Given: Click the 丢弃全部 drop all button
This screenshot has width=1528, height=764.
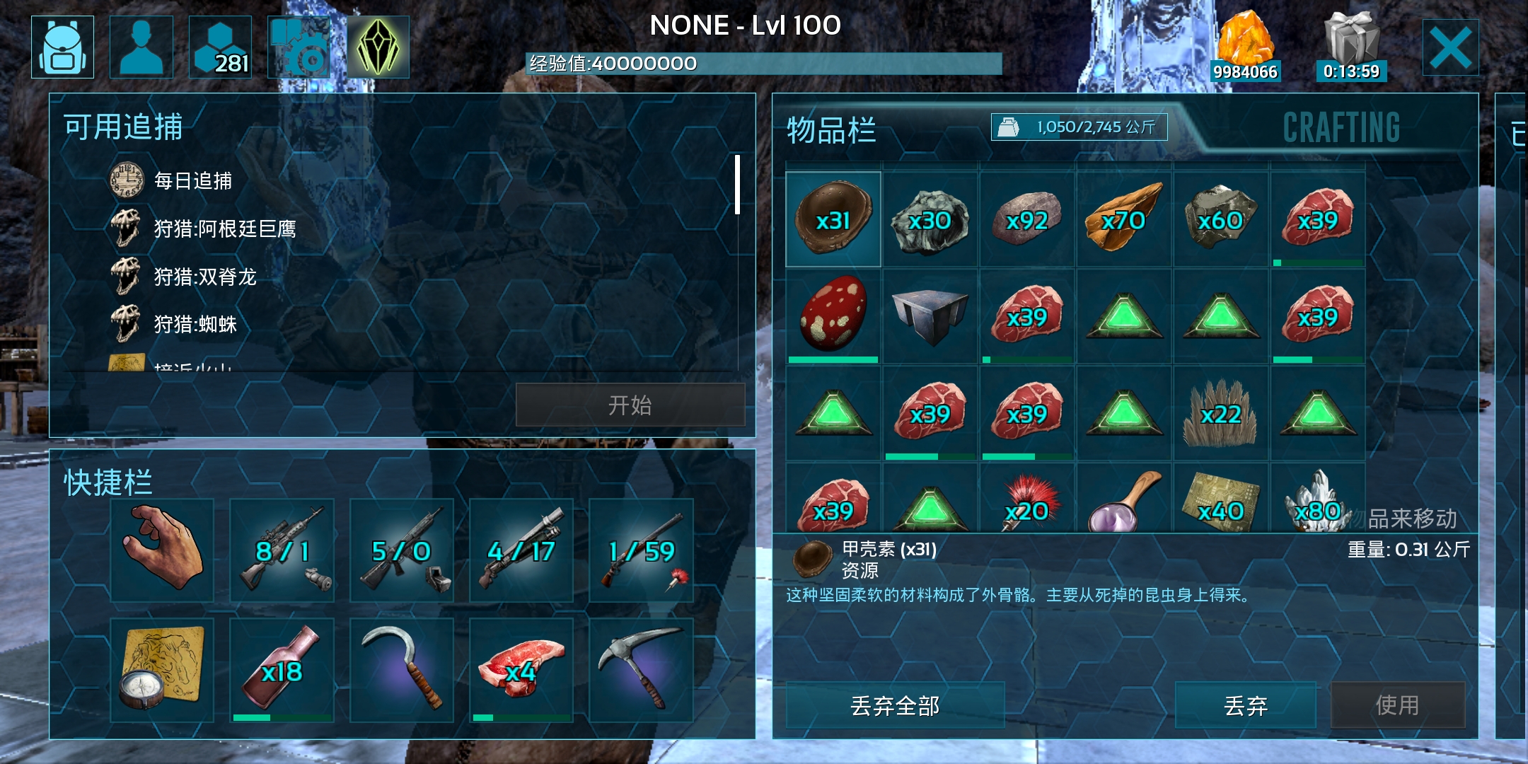Looking at the screenshot, I should click(895, 705).
